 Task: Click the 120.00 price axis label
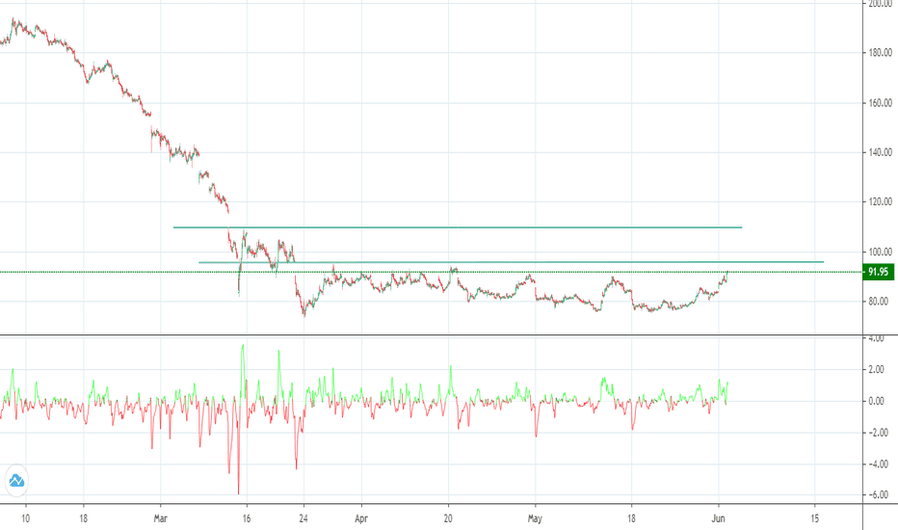[881, 201]
